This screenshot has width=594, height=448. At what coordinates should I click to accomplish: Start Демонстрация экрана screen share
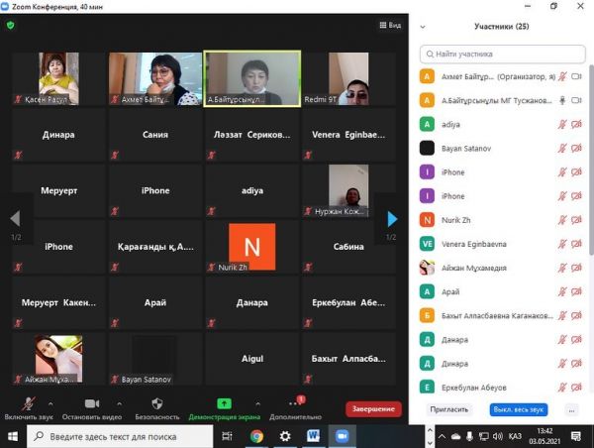[x=224, y=404]
